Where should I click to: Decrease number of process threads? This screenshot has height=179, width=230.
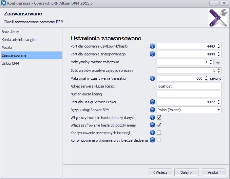(219, 72)
